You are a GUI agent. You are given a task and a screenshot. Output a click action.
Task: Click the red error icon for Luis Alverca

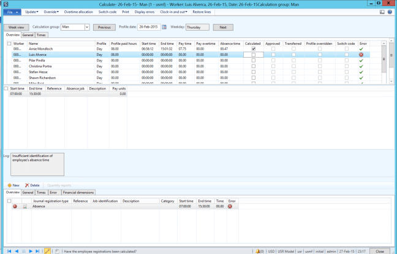pyautogui.click(x=362, y=55)
